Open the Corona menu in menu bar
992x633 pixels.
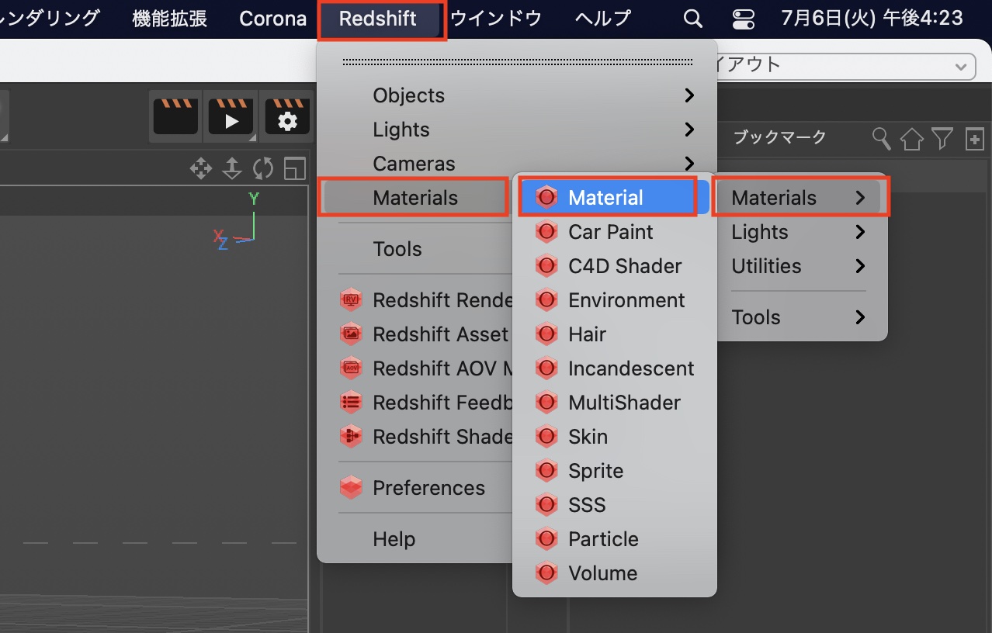point(272,19)
